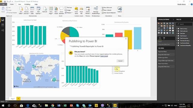Click the Windows Start button
The height and width of the screenshot is (108, 193).
[x=3, y=105]
